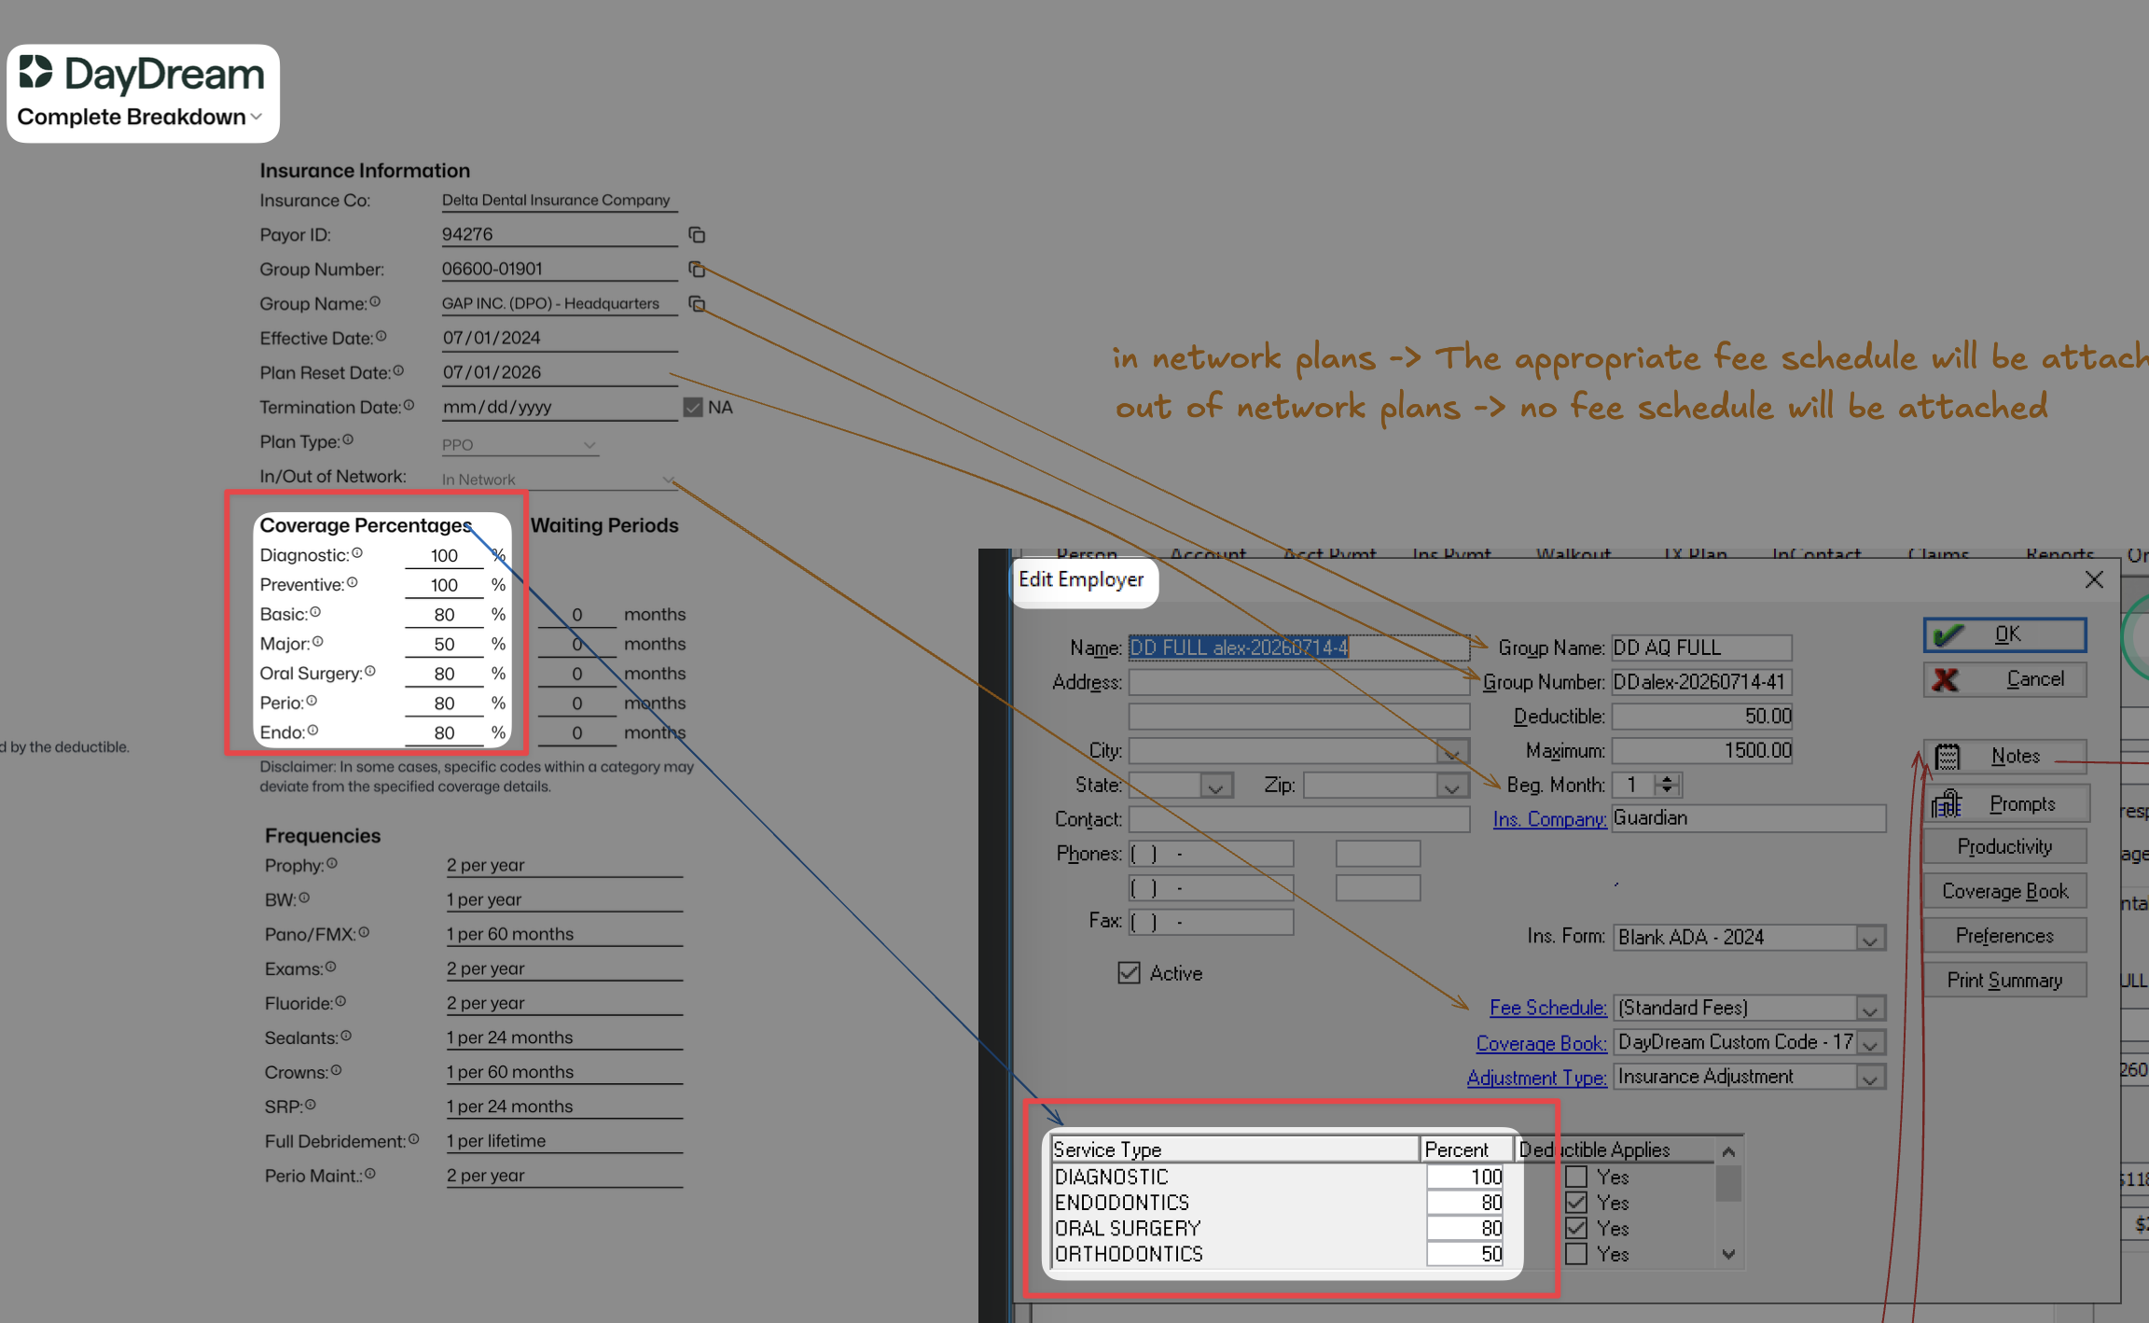Viewport: 2149px width, 1323px height.
Task: Close the Edit Employer dialog
Action: pos(2094,579)
